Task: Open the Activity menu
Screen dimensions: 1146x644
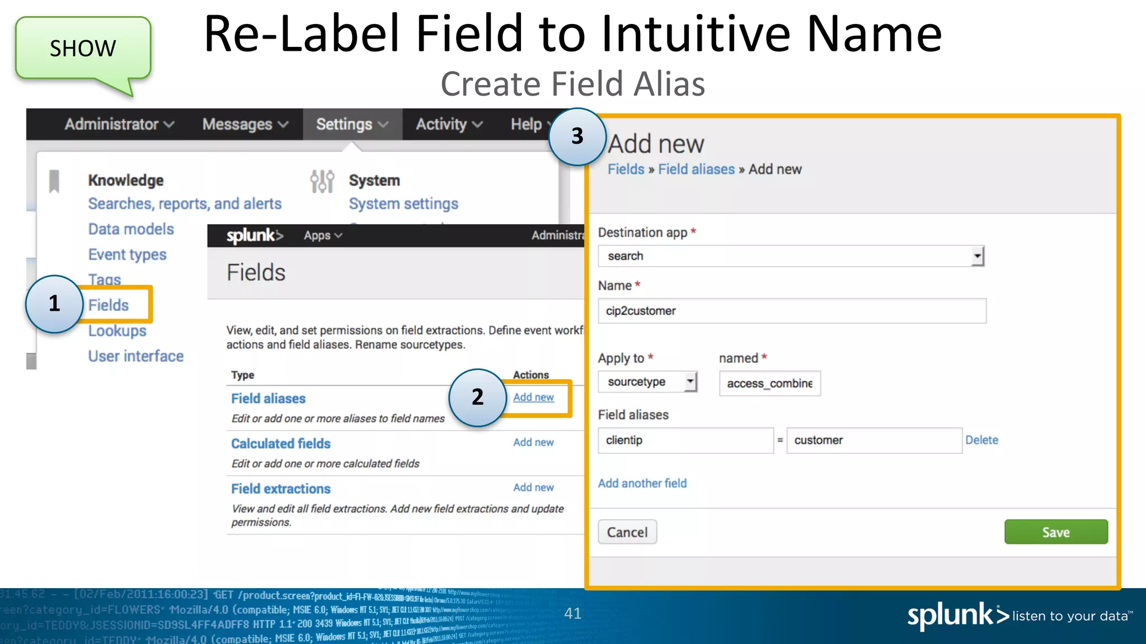Action: [x=449, y=124]
